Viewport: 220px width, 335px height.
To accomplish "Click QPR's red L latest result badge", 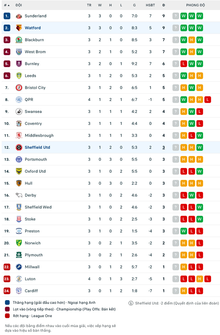I will pyautogui.click(x=208, y=99).
